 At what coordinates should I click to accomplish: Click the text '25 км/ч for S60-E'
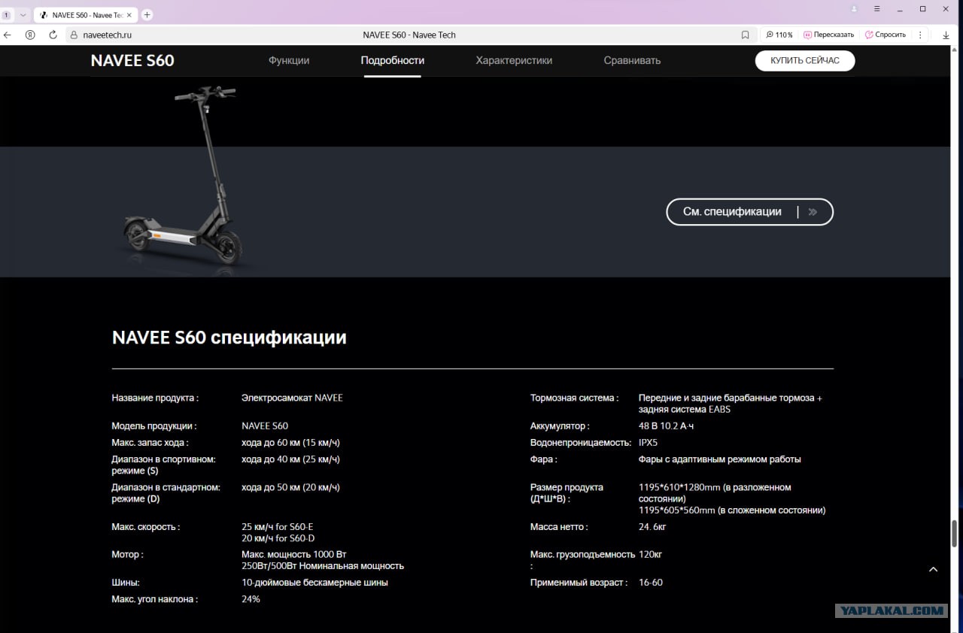[278, 527]
